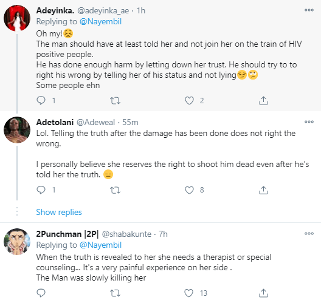Reply to 2Punchman's tweet
This screenshot has height=300, width=321.
click(x=41, y=293)
